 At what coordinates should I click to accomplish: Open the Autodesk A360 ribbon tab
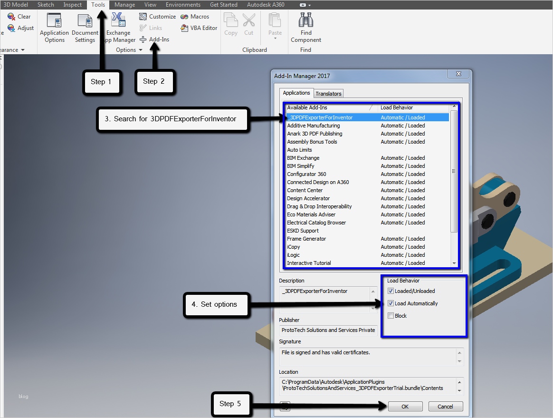pos(266,5)
